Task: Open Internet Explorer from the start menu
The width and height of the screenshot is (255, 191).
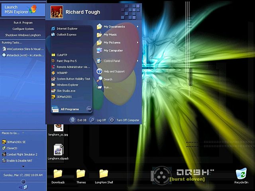Action: 67,29
